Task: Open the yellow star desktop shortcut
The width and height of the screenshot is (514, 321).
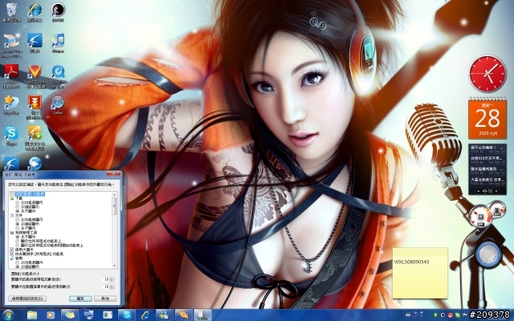Action: point(11,105)
